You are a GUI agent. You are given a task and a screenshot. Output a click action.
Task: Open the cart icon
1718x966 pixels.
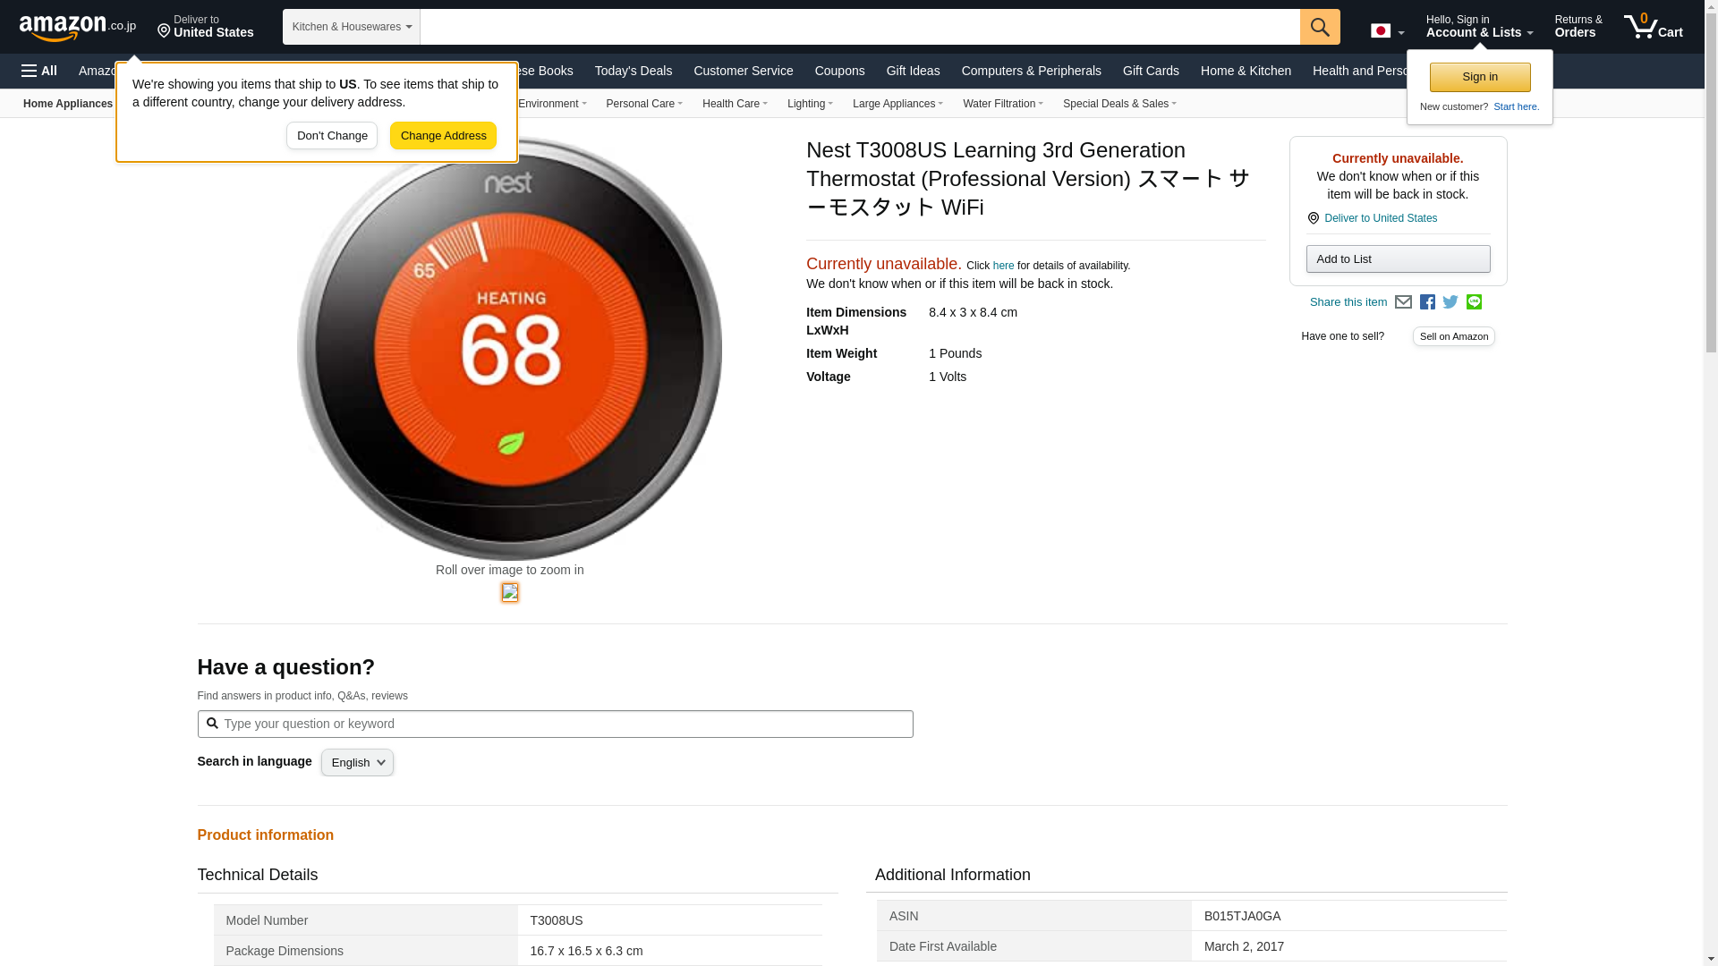point(1653,27)
